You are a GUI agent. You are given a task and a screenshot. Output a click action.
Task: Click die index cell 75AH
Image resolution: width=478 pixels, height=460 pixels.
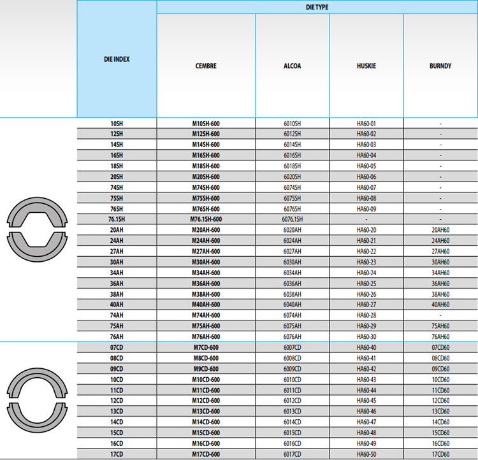pyautogui.click(x=117, y=326)
